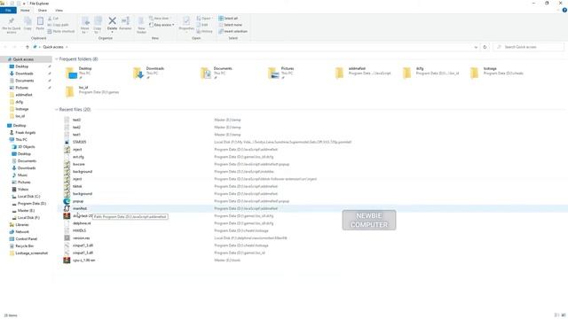Select the version.res recent file icon
The image size is (568, 319).
click(67, 238)
